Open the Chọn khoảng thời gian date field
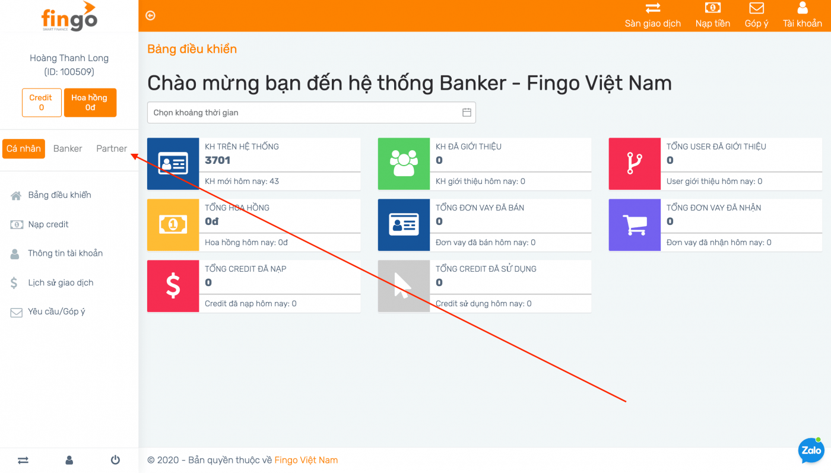The height and width of the screenshot is (473, 831). [x=312, y=112]
